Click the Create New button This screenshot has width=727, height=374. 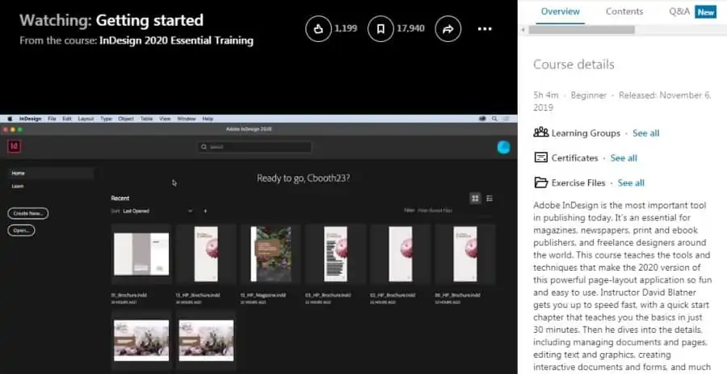[x=27, y=213]
